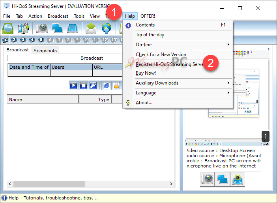Sort list by Type column header
This screenshot has width=277, height=203.
(95, 100)
